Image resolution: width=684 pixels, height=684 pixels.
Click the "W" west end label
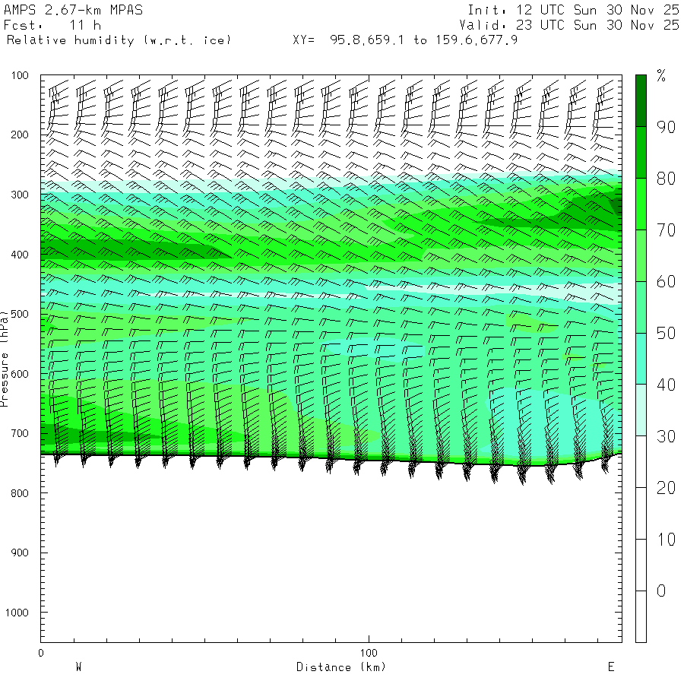click(x=79, y=667)
